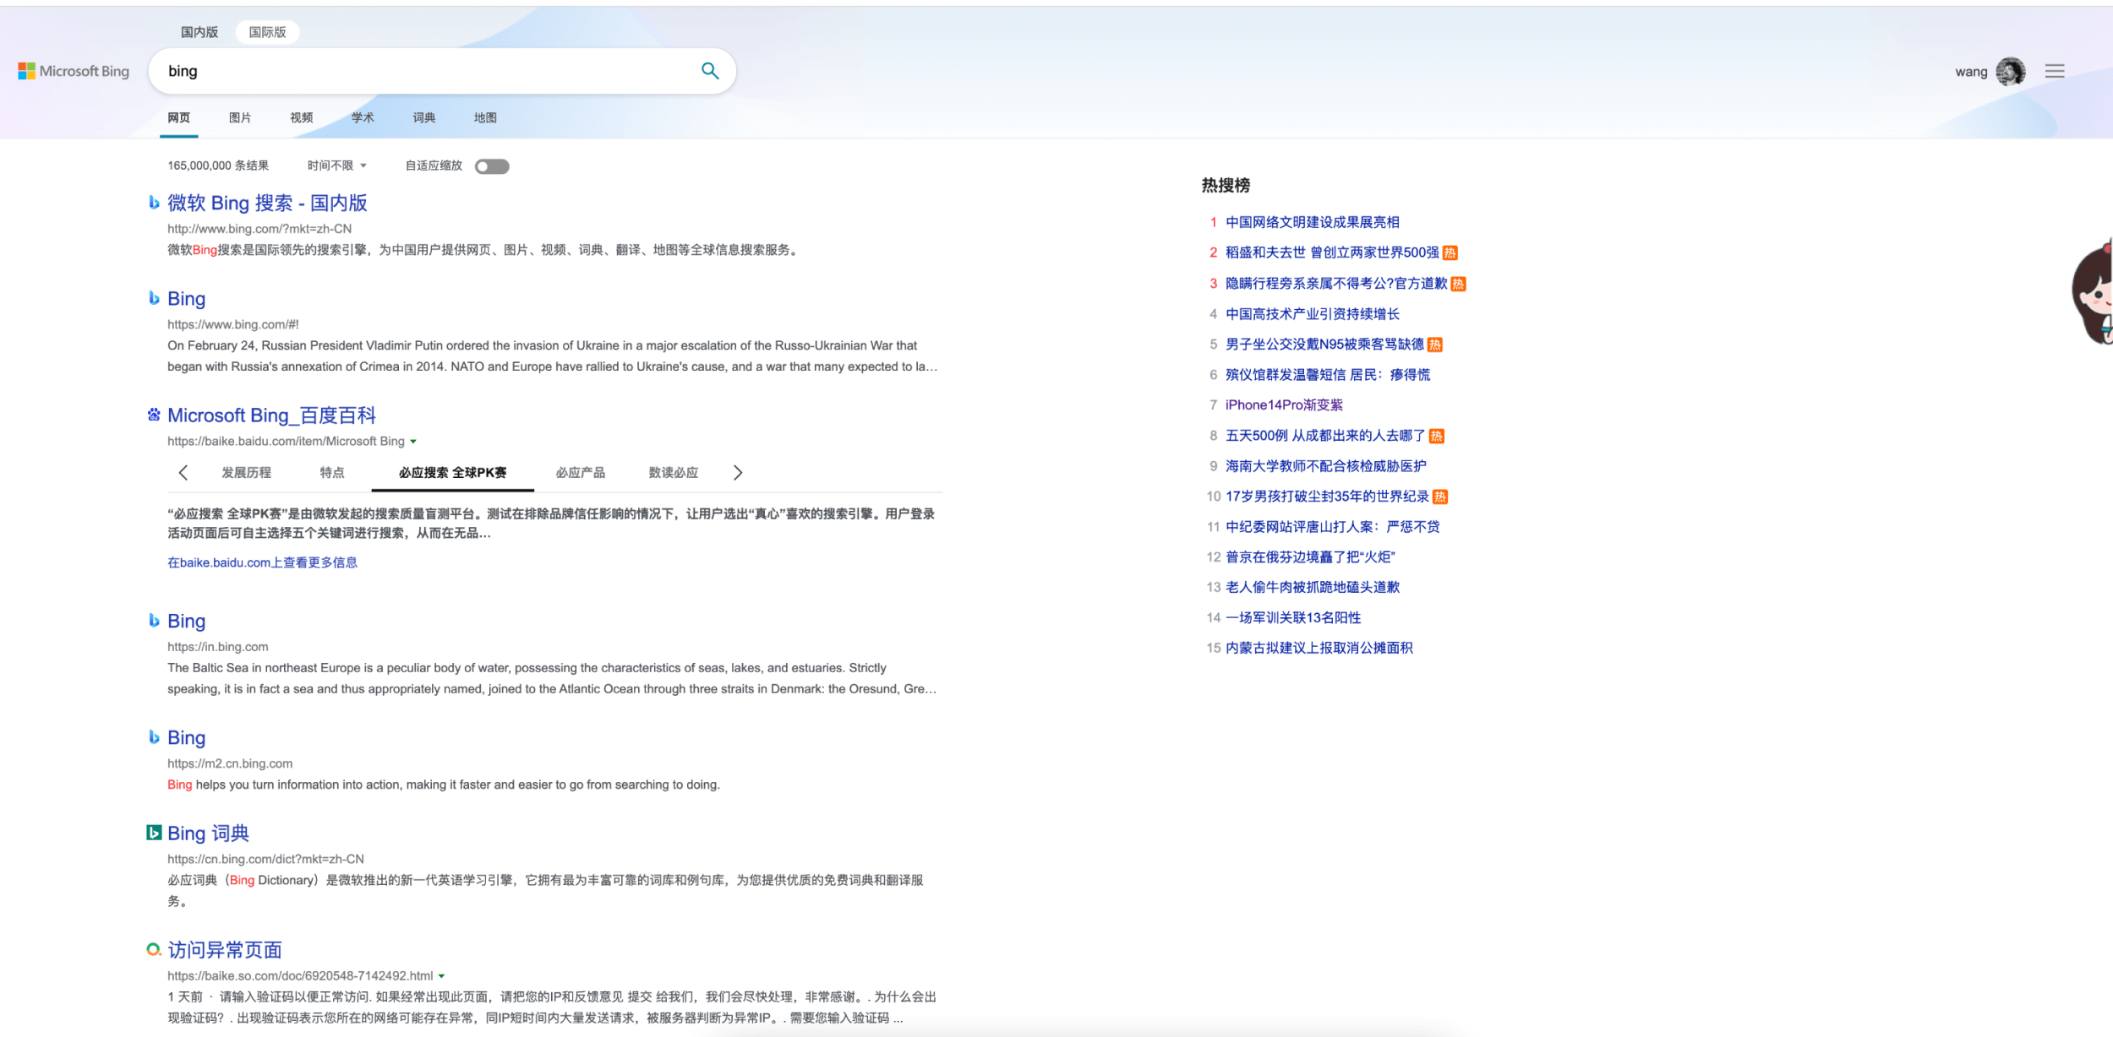This screenshot has width=2113, height=1037.
Task: Click the cartoon girl mascot
Action: 2093,296
